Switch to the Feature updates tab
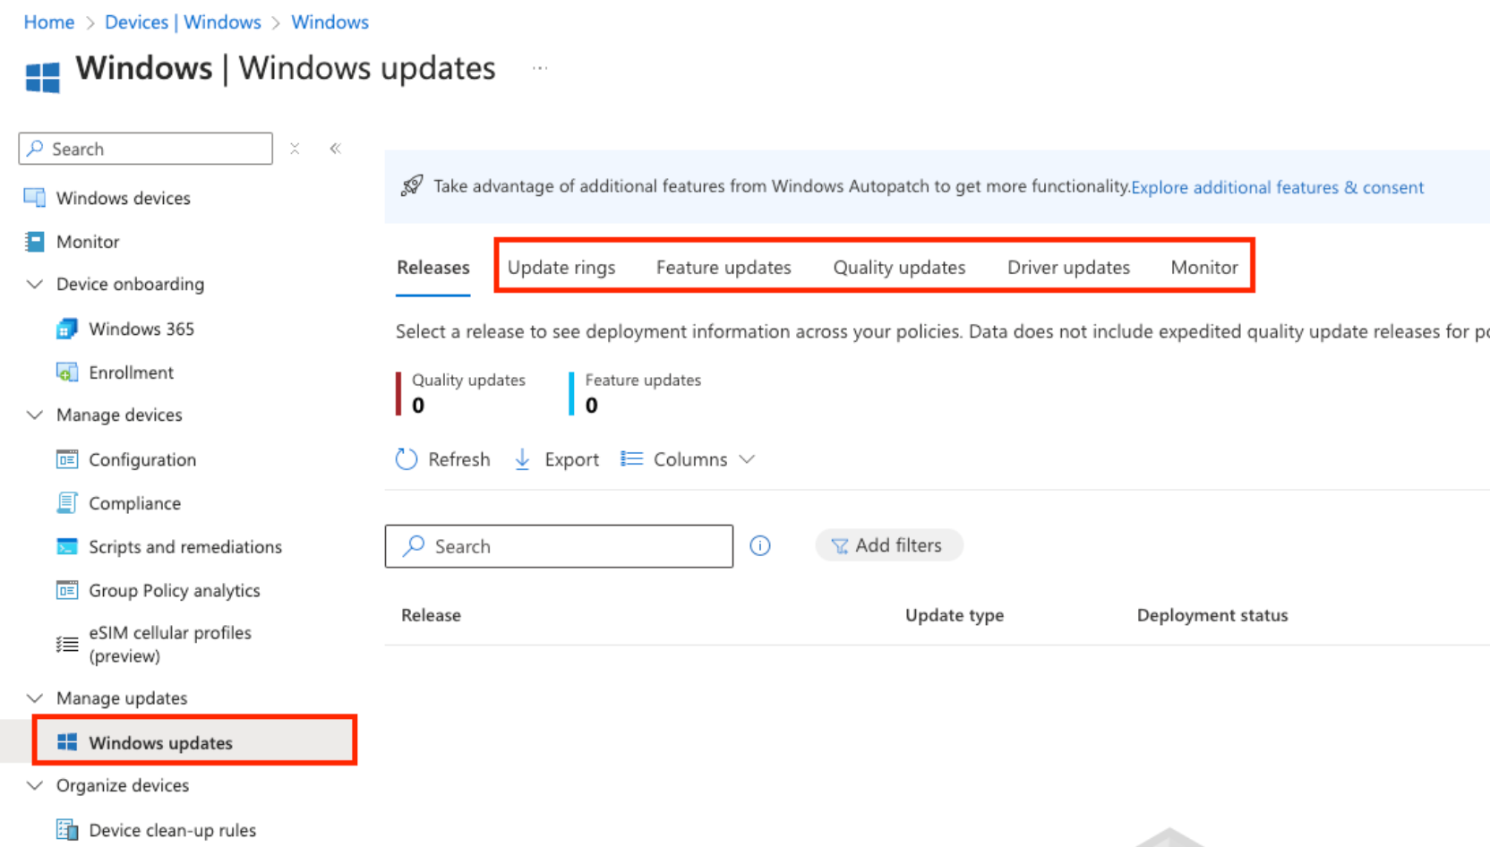 point(724,268)
